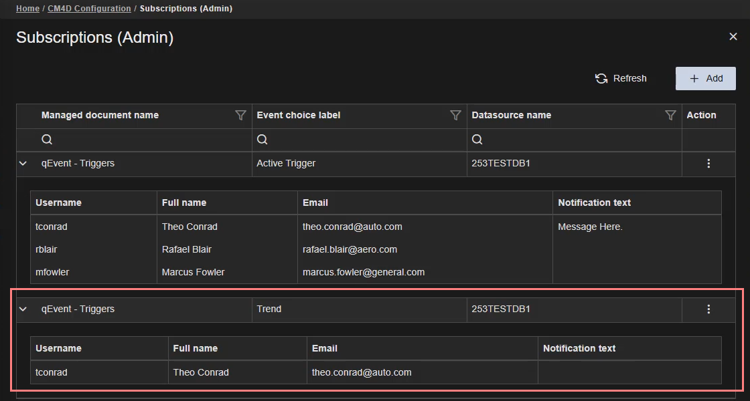This screenshot has width=750, height=401.
Task: Open filter for Datasource name column
Action: click(670, 116)
